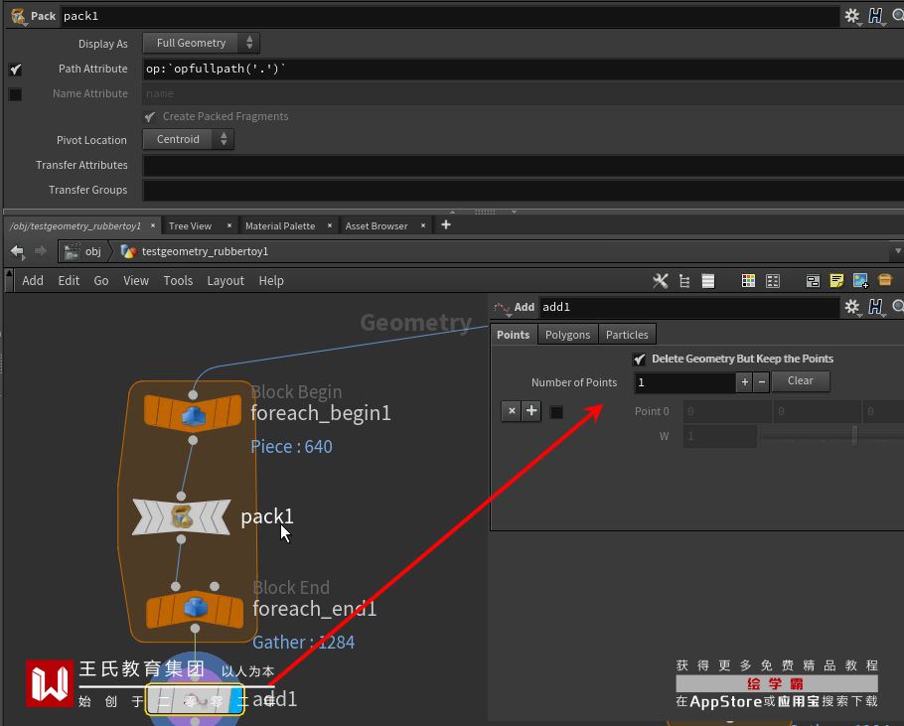Viewport: 904px width, 726px height.
Task: Click the Transfer Groups input field
Action: tap(524, 190)
